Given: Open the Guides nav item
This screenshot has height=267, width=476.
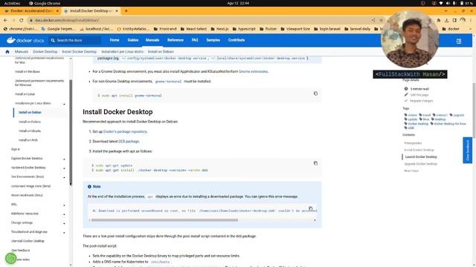Looking at the screenshot, I should coord(133,40).
